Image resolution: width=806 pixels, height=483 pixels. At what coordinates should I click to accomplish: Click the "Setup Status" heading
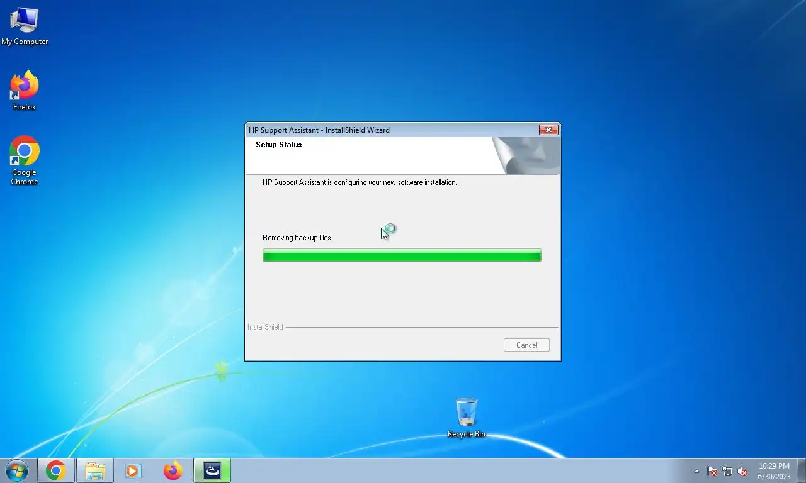(x=278, y=145)
